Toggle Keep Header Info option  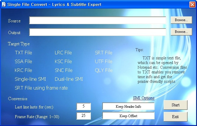point(128,106)
